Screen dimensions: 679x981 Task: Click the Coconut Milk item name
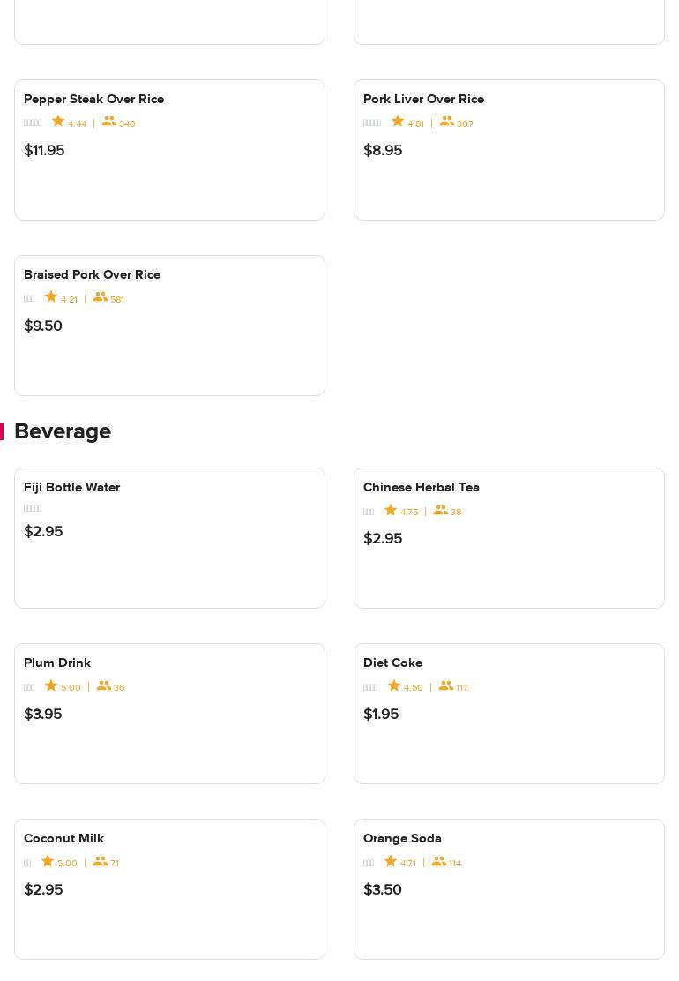click(63, 838)
